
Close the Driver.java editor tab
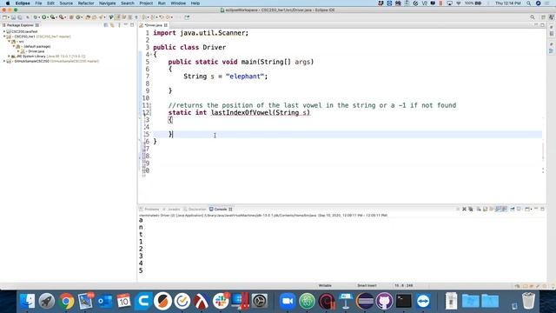pos(166,25)
